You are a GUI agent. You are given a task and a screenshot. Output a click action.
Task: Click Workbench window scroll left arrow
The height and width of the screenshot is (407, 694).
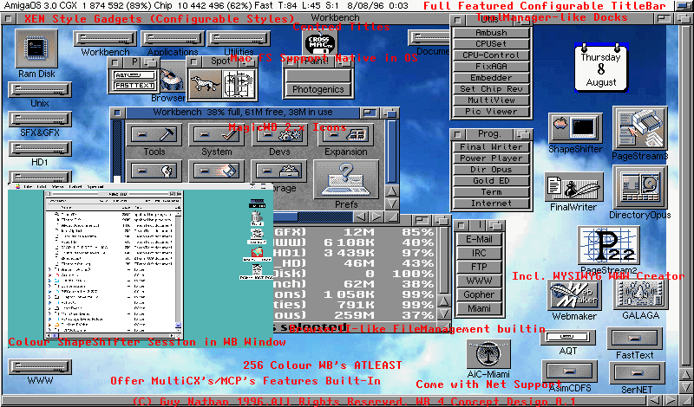point(362,216)
